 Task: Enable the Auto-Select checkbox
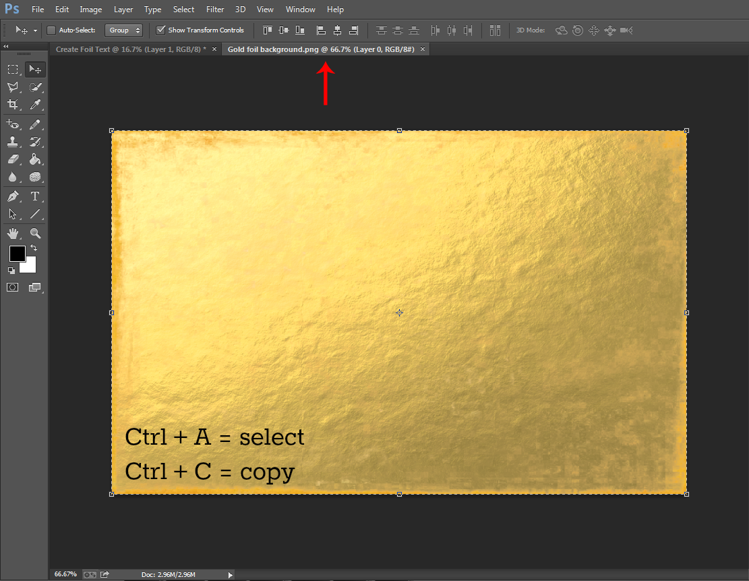51,30
